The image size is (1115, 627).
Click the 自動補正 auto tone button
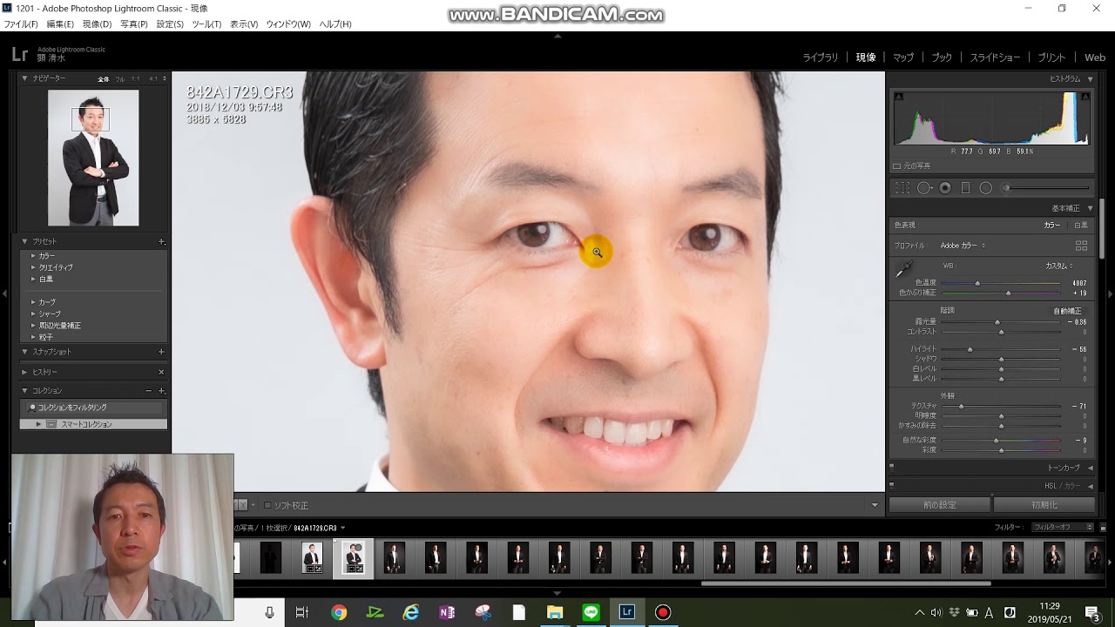[x=1067, y=311]
